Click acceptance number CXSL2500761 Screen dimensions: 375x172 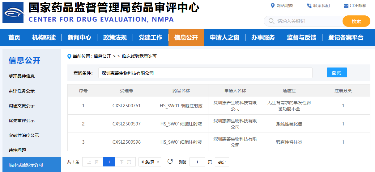coord(126,106)
